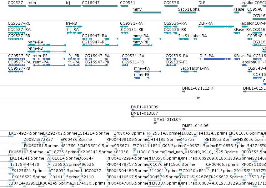Click the CG9531-RB transcript
266x188 pixels.
pyautogui.click(x=124, y=33)
